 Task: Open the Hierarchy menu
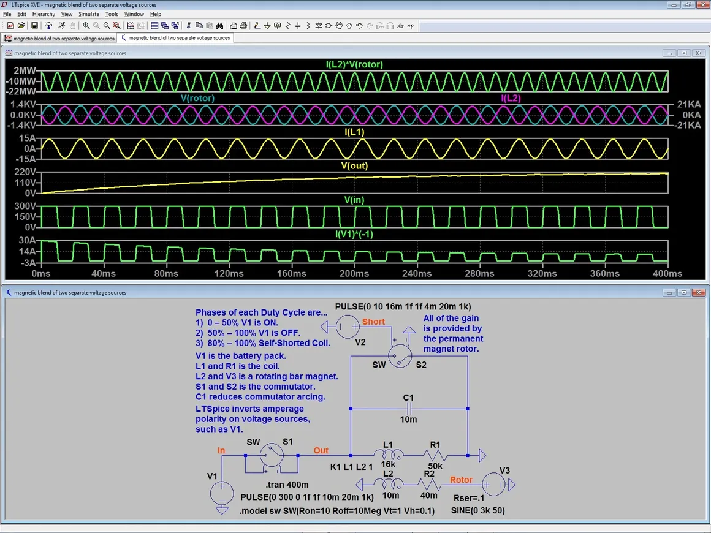(44, 14)
